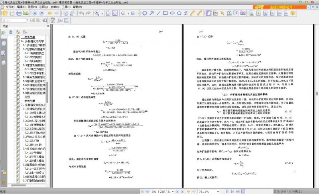Open bookmark 7.3.1孔扩散
Viewport: 319px width, 194px height.
click(32, 141)
